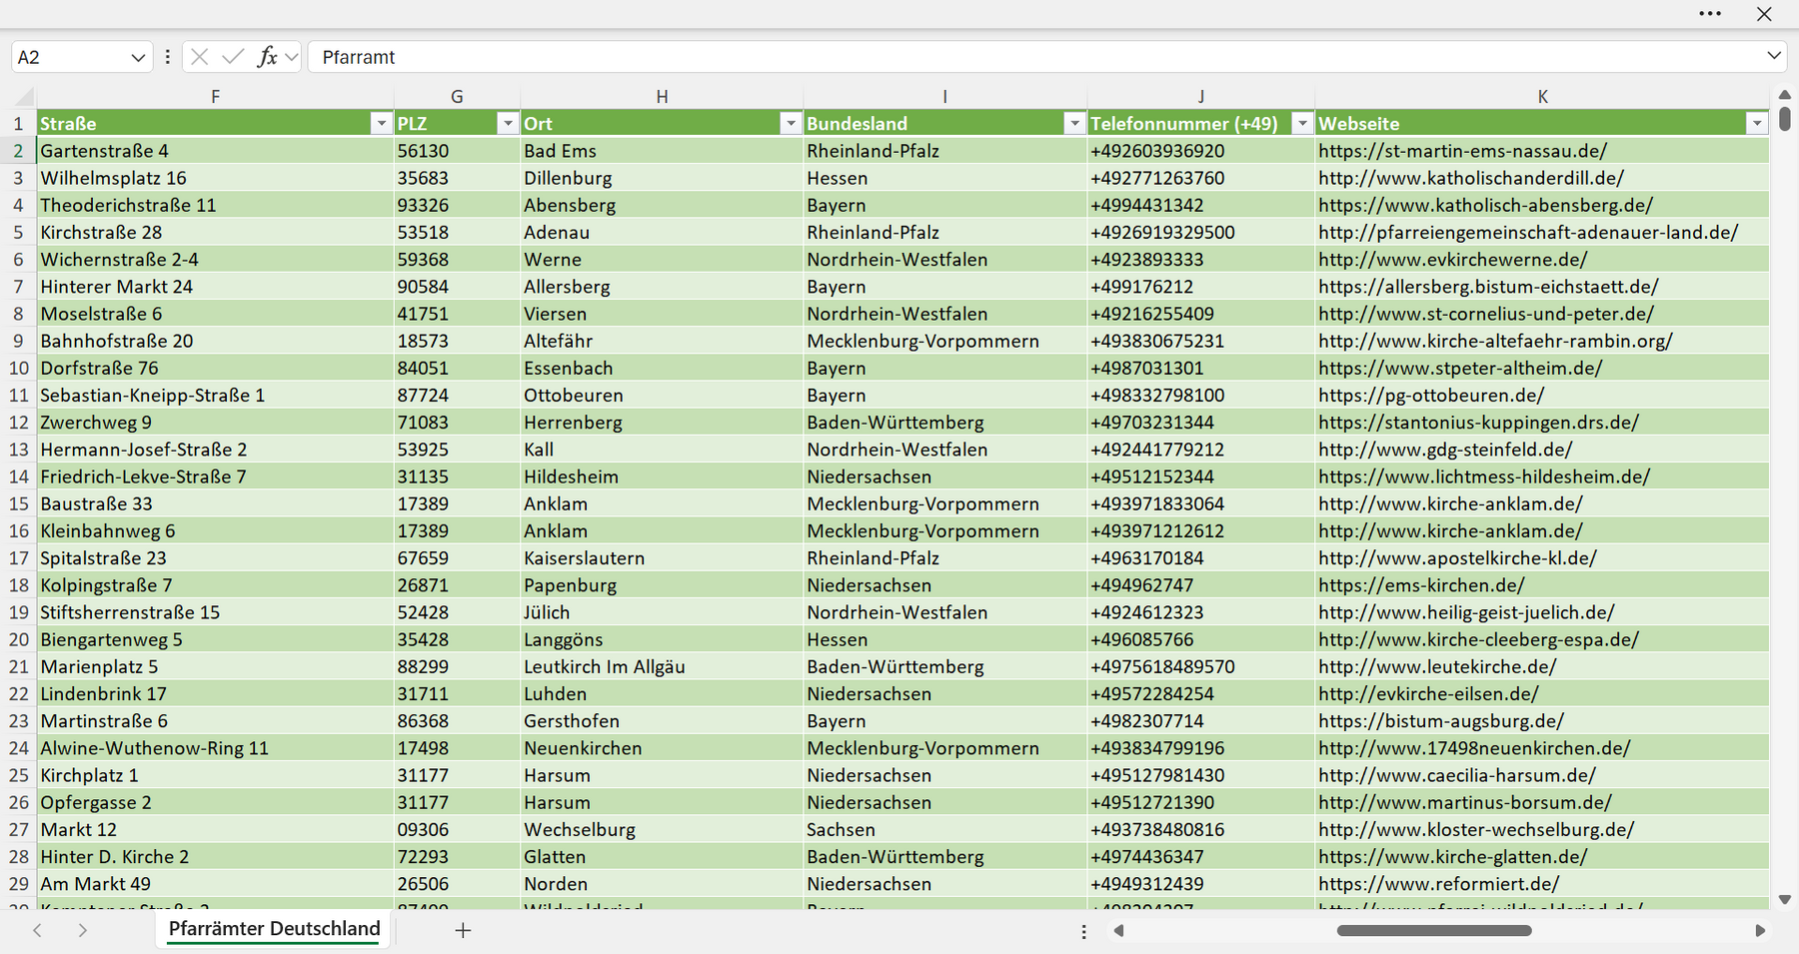
Task: Cancel the formula bar entry X icon
Action: tap(200, 57)
